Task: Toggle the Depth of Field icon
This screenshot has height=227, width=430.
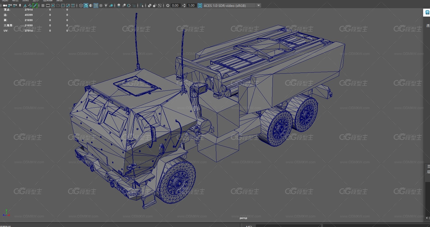Action: pos(134,6)
